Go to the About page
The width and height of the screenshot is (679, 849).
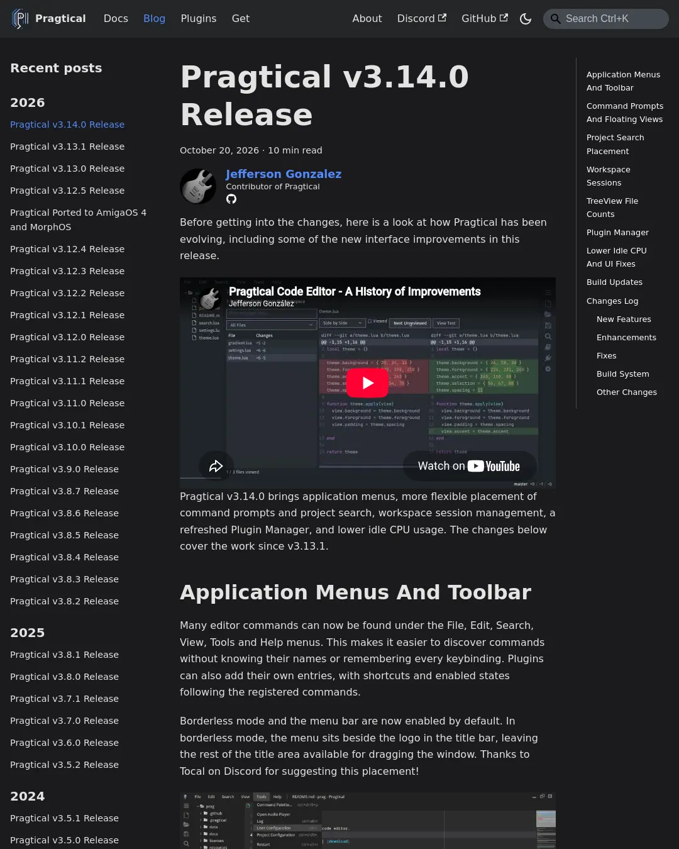coord(367,19)
